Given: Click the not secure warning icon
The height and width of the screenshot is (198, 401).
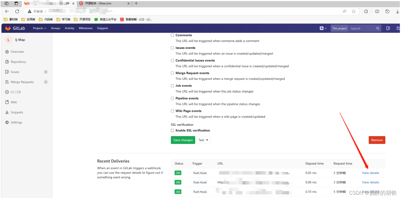Looking at the screenshot, I should 30,11.
